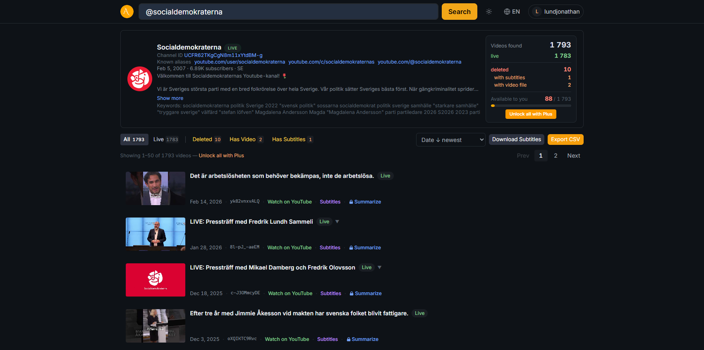Click the orange site logo icon
This screenshot has width=704, height=350.
coord(127,12)
